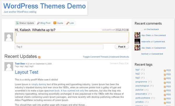175x106 pixels.
Task: Click the RSS icon for privation tag
Action: [165, 103]
